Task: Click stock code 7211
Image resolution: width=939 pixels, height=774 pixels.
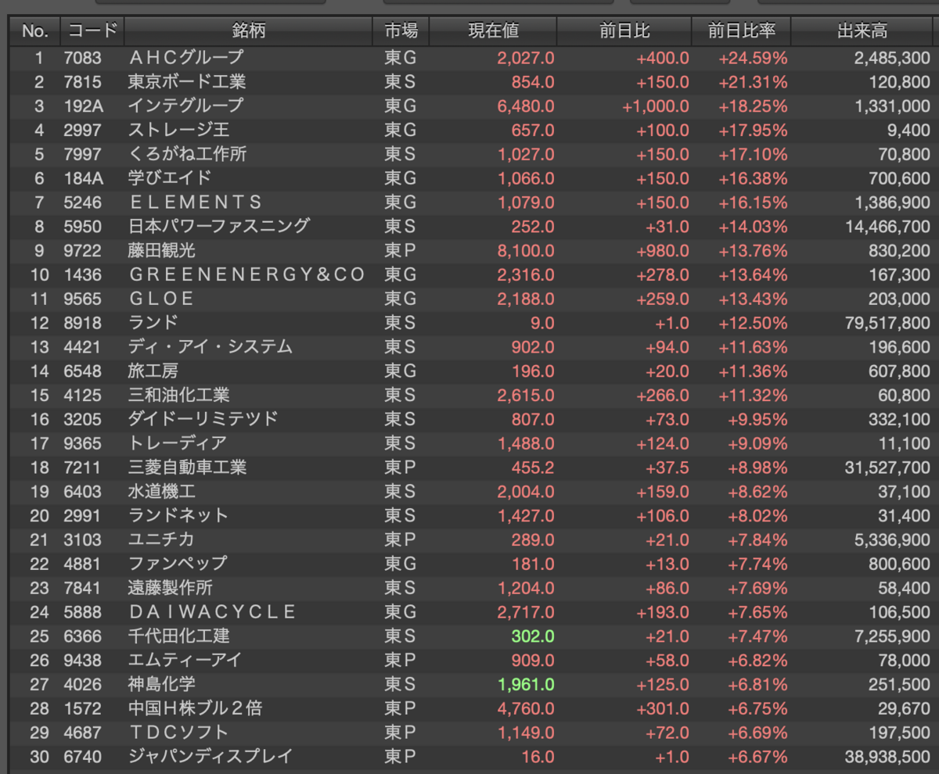Action: point(83,468)
